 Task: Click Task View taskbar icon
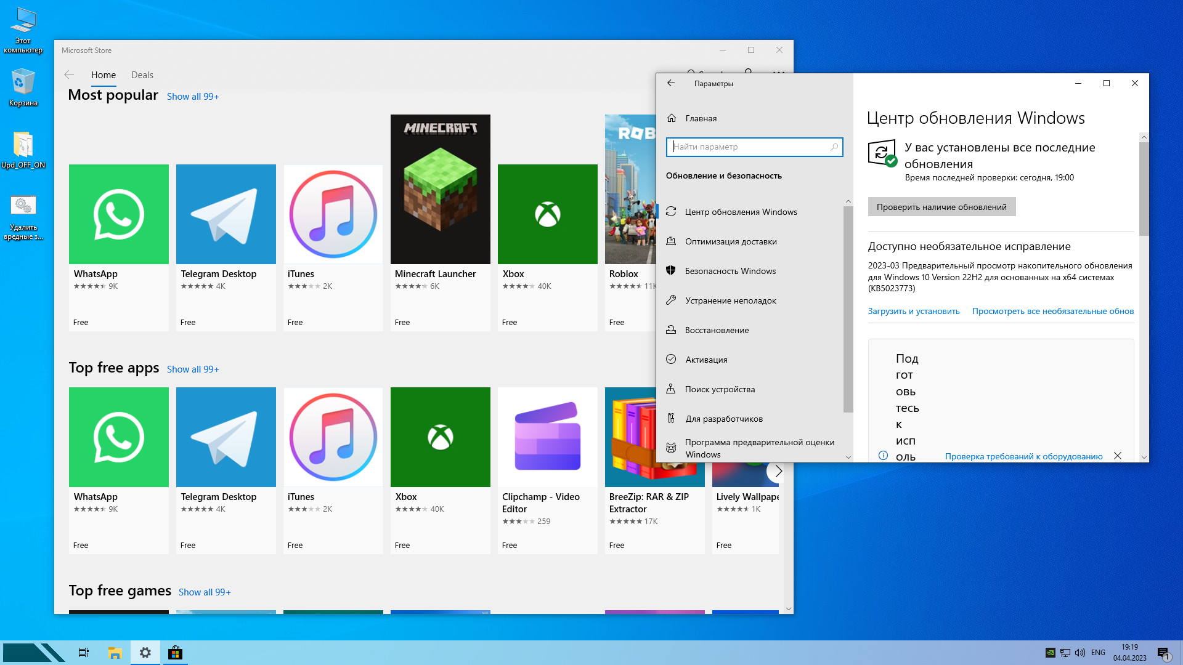pos(84,653)
